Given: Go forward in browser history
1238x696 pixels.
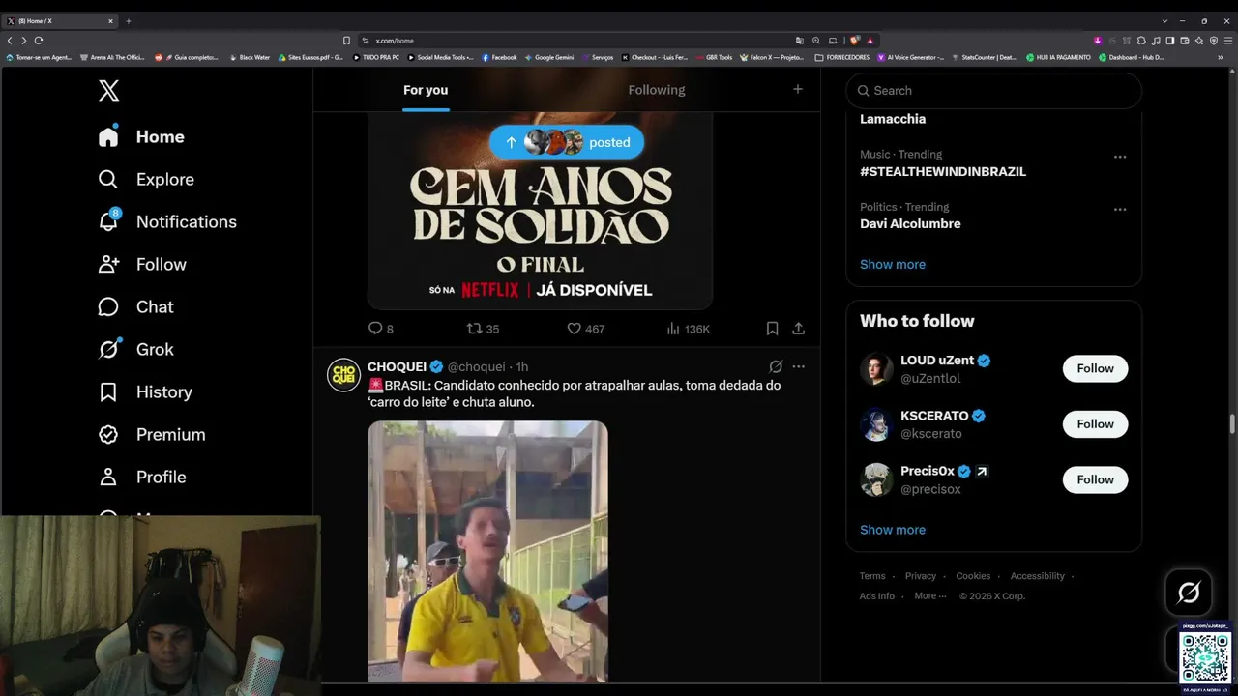Looking at the screenshot, I should (23, 41).
